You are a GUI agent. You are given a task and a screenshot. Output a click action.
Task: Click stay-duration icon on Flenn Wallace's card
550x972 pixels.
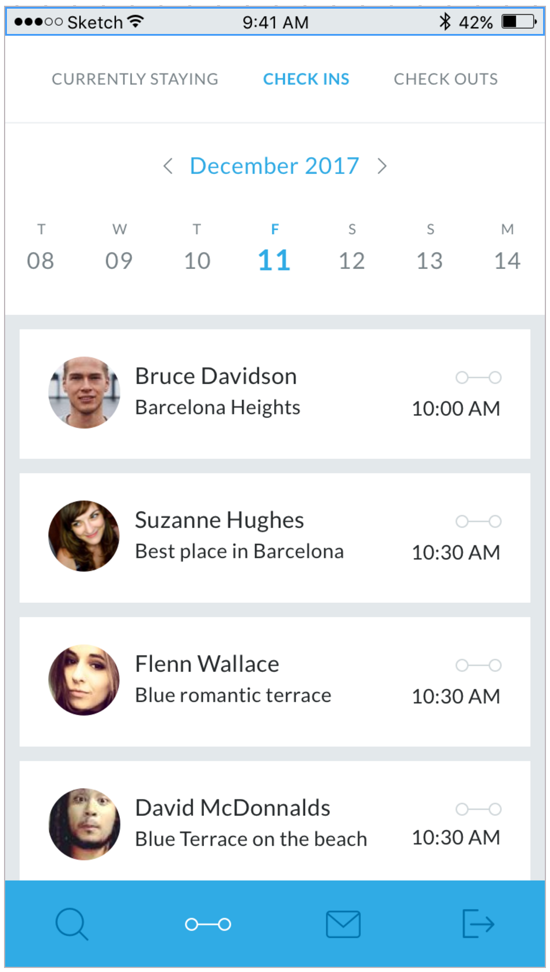(x=478, y=666)
